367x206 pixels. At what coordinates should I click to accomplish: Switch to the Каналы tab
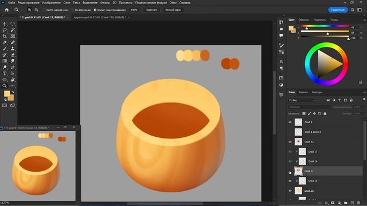pos(303,92)
